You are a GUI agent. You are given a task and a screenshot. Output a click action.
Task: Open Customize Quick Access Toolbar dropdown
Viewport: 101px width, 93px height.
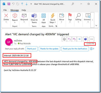pos(31,4)
